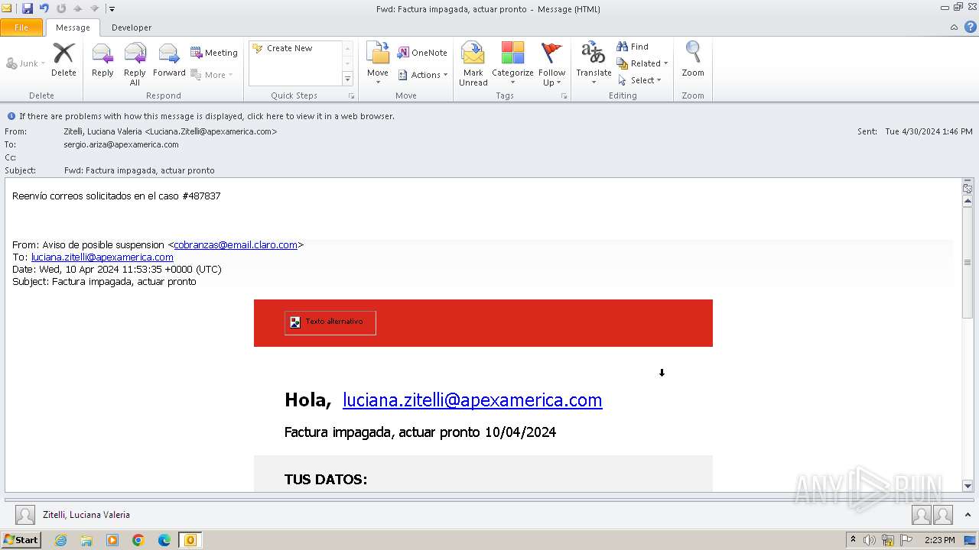
Task: Open File Explorer from the taskbar
Action: coord(86,540)
